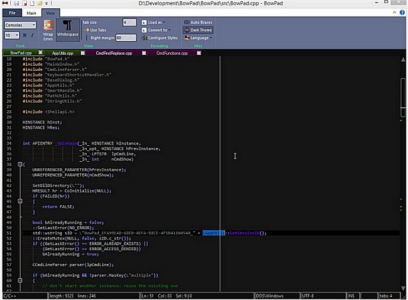The height and width of the screenshot is (300, 408).
Task: Collapse the fold marker at line 38
Action: point(20,164)
